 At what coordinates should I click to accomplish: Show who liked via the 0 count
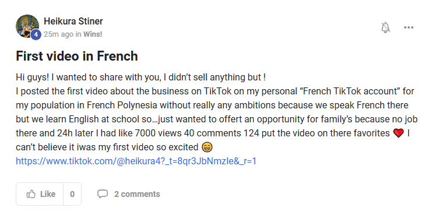click(x=72, y=194)
